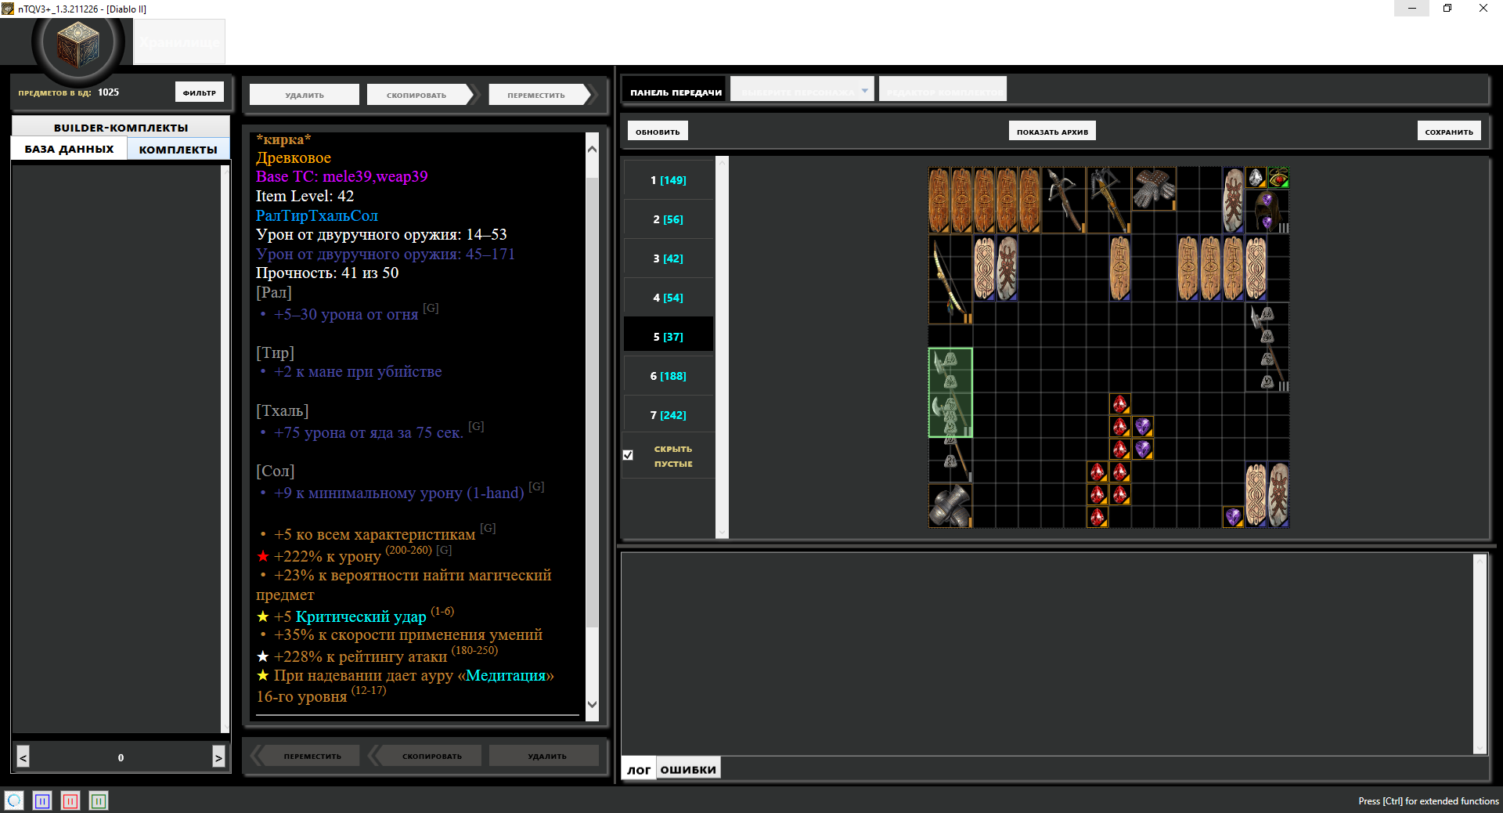Toggle the СКРЫТЬ ПУСТЫЕ checkbox
1503x813 pixels.
click(x=628, y=455)
